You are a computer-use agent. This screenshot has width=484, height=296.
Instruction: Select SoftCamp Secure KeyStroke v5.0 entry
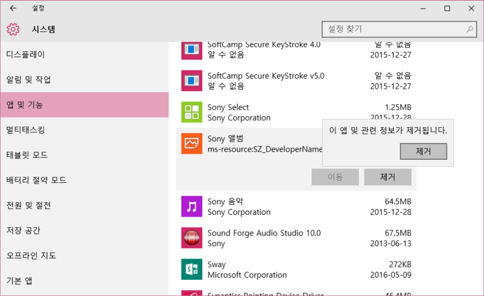tap(296, 81)
